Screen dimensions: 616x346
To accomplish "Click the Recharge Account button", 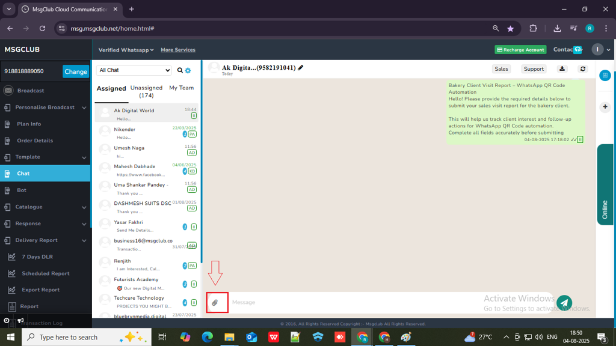I will tap(520, 50).
